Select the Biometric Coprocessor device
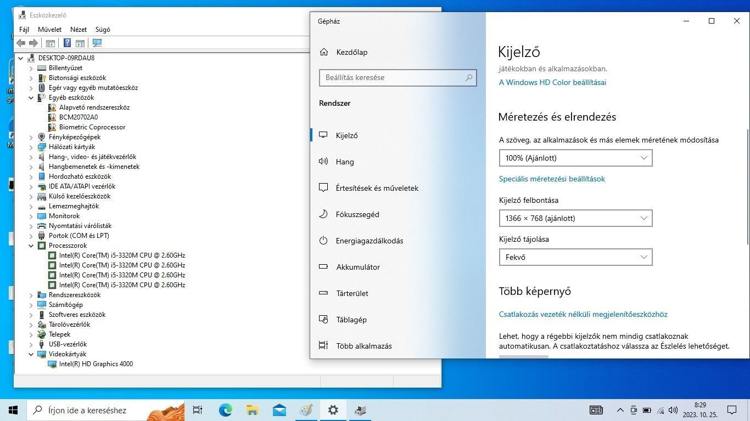 tap(92, 127)
